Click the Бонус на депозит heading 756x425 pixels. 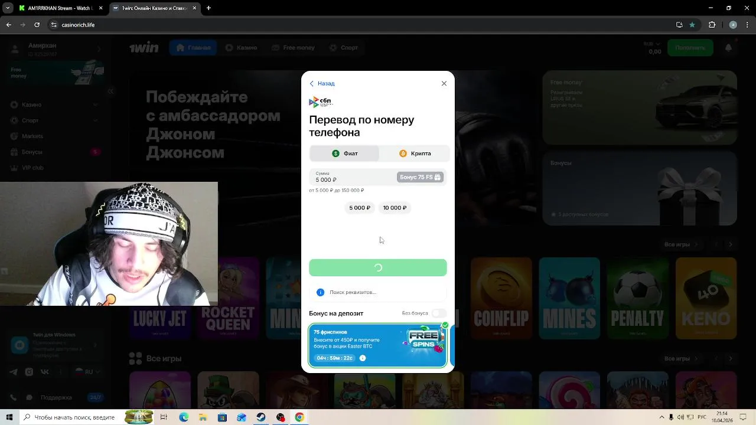[x=336, y=313]
